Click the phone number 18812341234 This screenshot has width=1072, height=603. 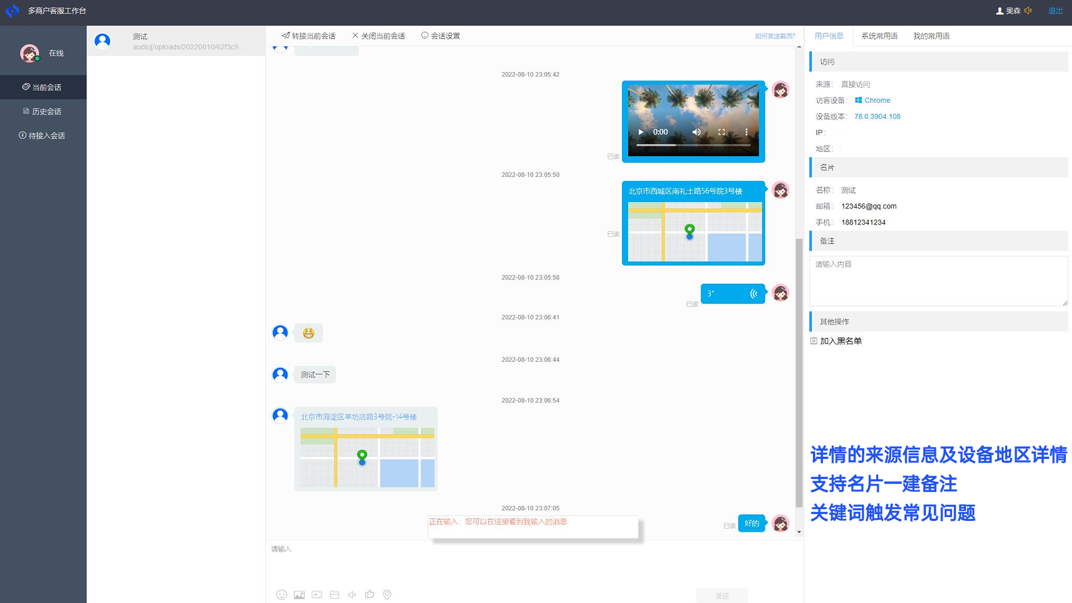pos(863,222)
